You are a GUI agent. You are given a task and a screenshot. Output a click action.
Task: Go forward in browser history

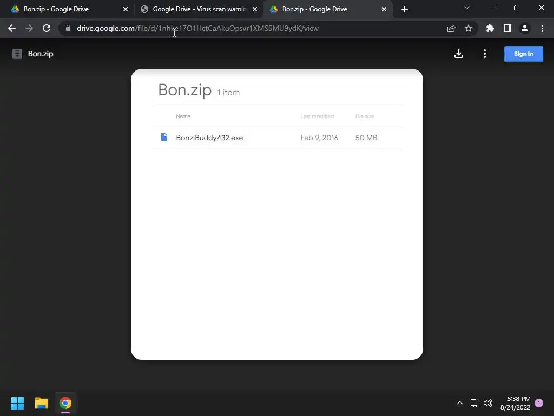point(29,28)
